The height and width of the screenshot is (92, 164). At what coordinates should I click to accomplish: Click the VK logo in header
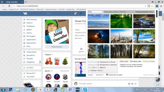coord(25,13)
